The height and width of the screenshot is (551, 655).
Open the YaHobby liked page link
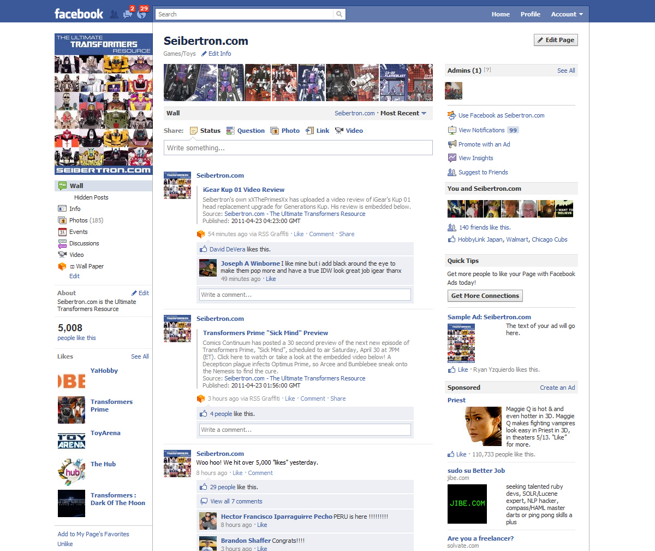104,371
